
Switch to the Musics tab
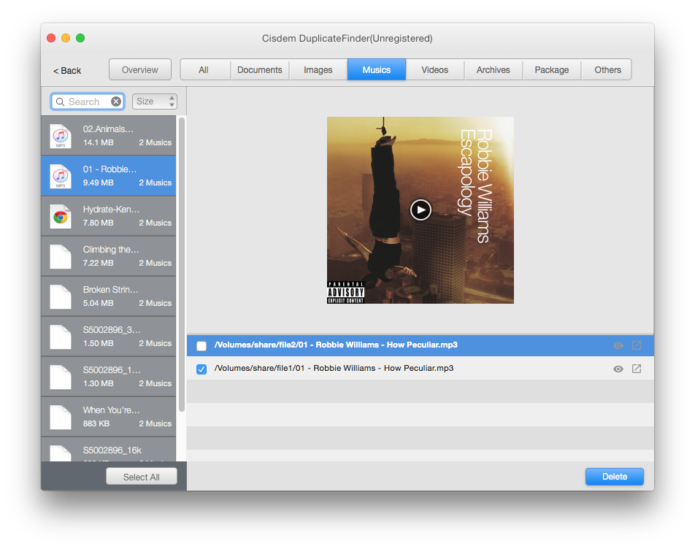click(377, 70)
